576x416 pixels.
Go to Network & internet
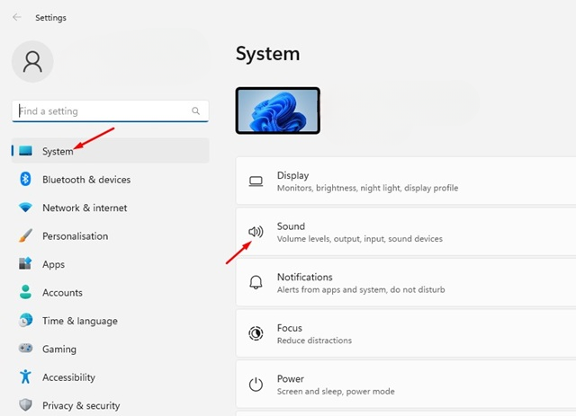[110, 208]
